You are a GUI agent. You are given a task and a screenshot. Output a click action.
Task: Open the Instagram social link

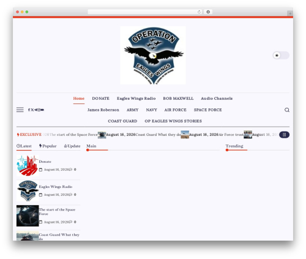click(39, 110)
